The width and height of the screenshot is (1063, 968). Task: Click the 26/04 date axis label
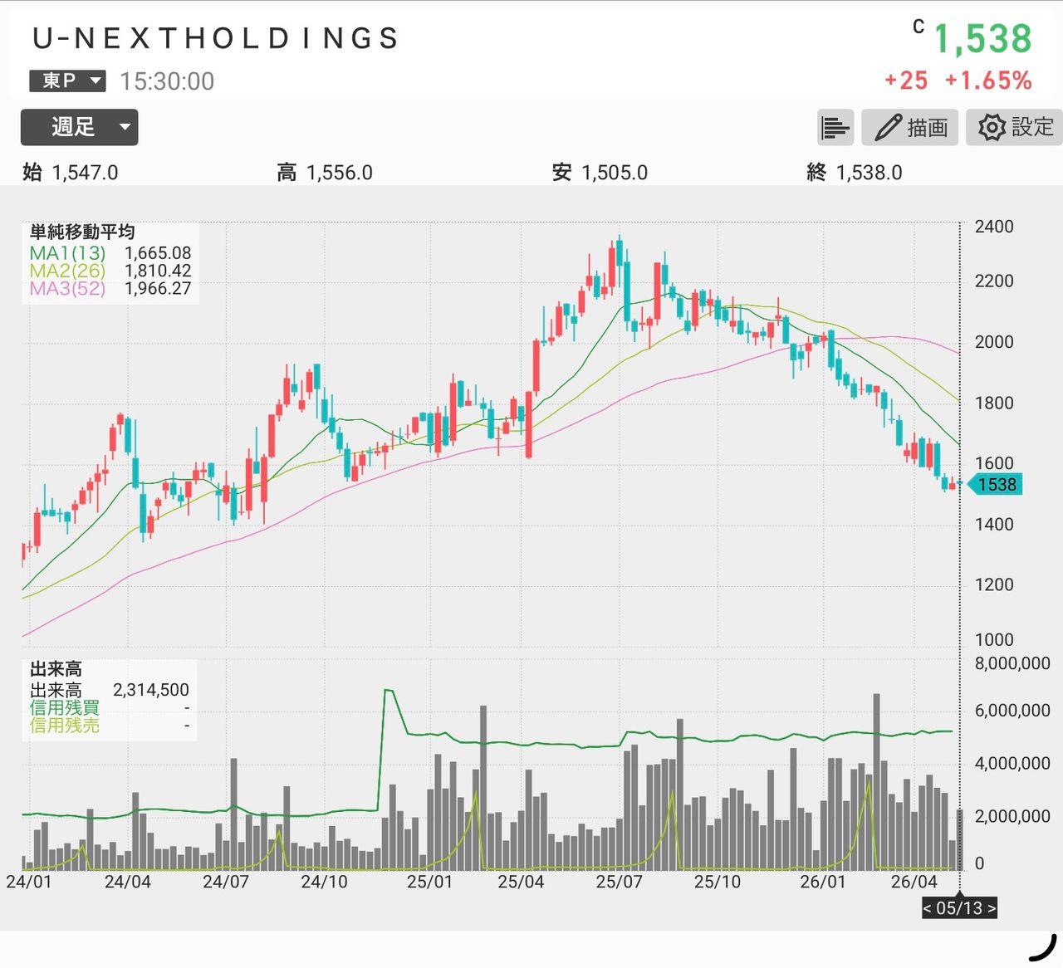[x=914, y=882]
